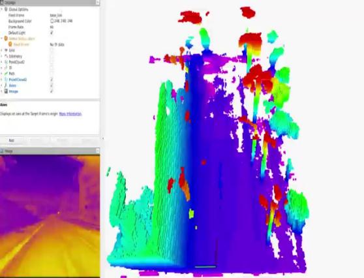Select the disabled PointCloud2 display item
Image resolution: width=364 pixels, height=278 pixels.
(x=16, y=62)
